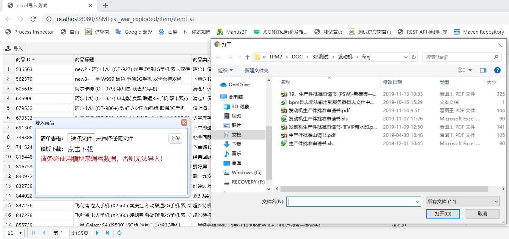This screenshot has height=239, width=509.
Task: Select RECOVERY (F:) drive
Action: coord(244,182)
